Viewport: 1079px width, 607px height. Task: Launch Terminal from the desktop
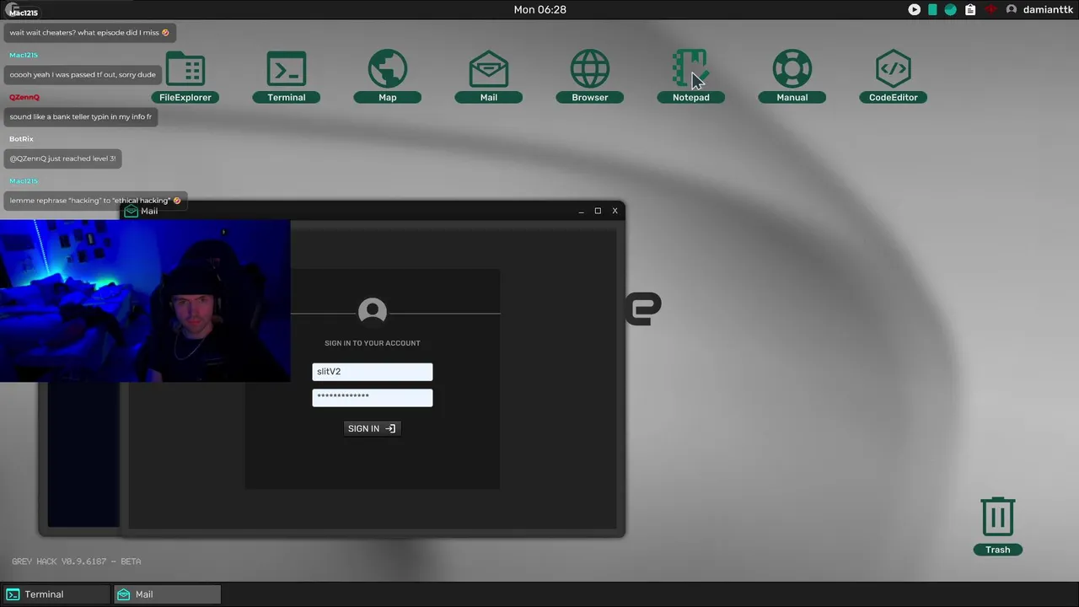[x=287, y=77]
